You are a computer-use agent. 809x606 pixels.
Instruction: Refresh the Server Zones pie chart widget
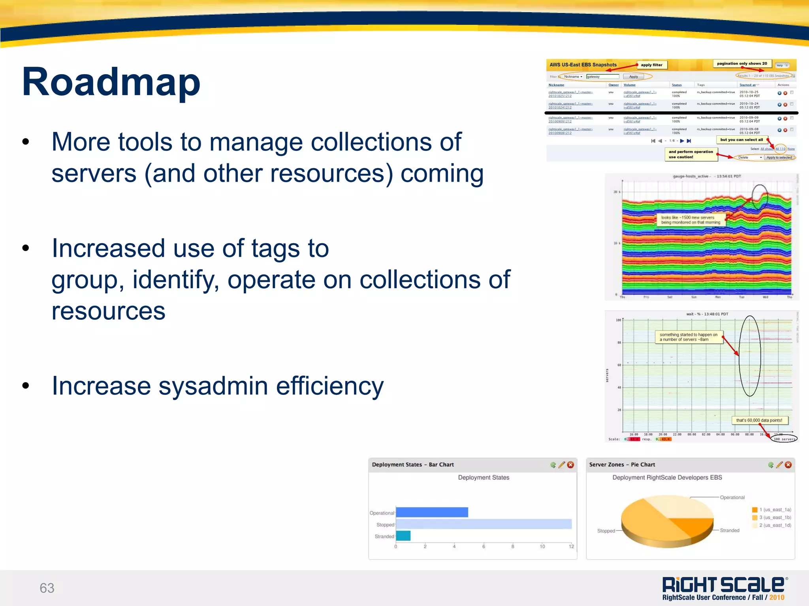tap(771, 465)
